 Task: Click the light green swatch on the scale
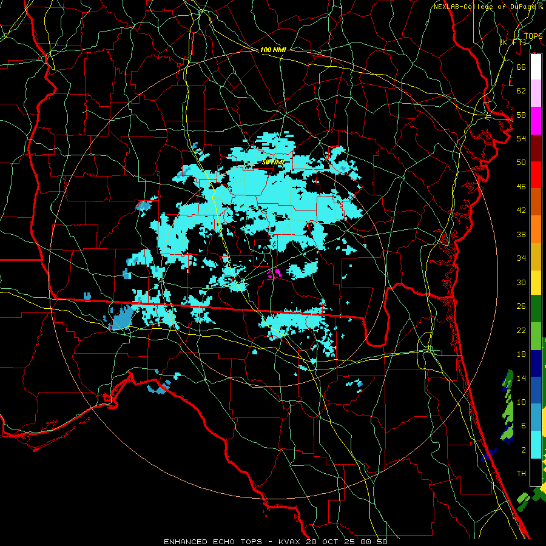pos(536,336)
